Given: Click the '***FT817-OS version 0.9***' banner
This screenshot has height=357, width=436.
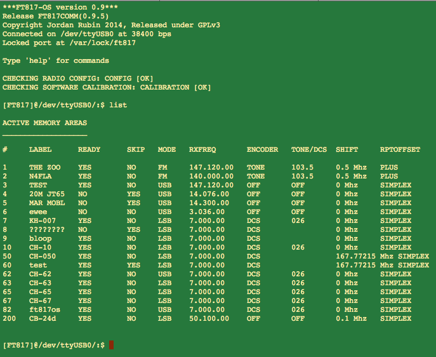Looking at the screenshot, I should pyautogui.click(x=60, y=7).
